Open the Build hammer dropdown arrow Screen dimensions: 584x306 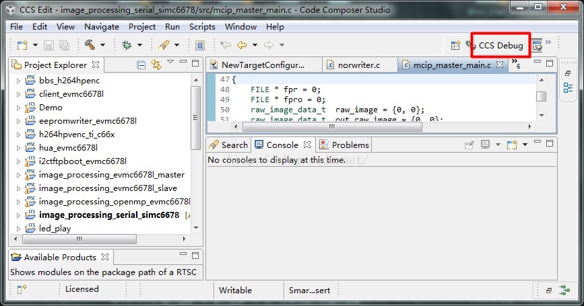click(x=102, y=45)
